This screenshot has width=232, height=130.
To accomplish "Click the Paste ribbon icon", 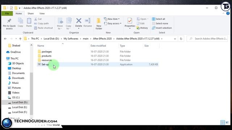I will click(x=29, y=22).
